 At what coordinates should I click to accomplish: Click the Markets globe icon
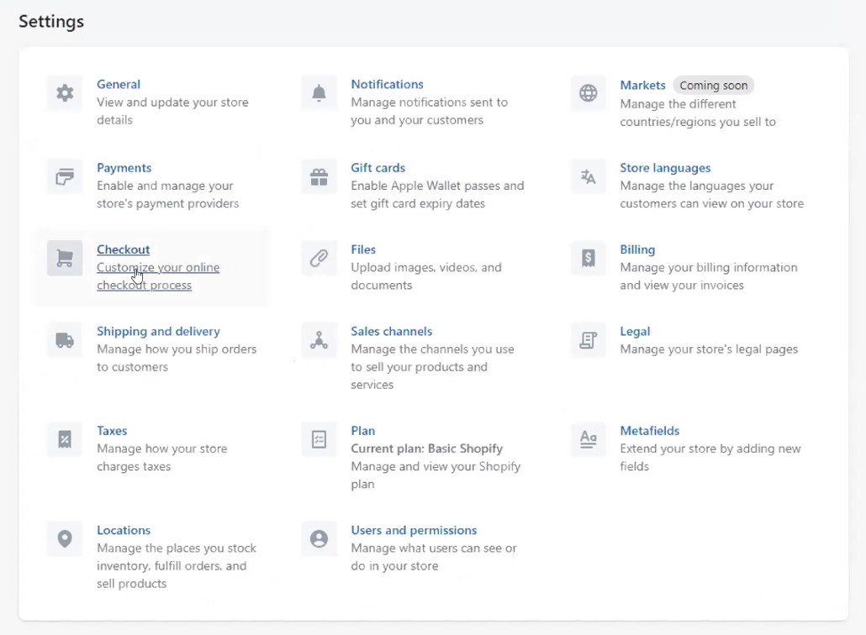point(589,93)
